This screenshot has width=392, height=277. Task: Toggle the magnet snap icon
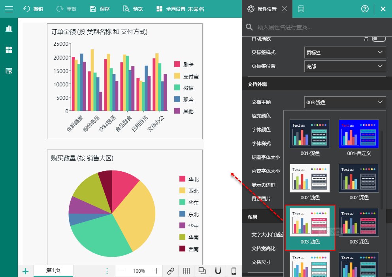[218, 271]
